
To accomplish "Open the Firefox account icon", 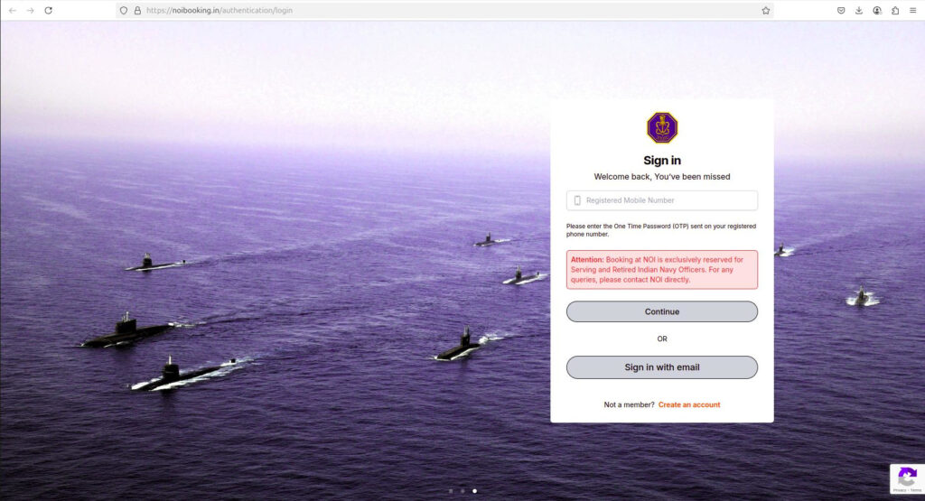I will pyautogui.click(x=877, y=10).
